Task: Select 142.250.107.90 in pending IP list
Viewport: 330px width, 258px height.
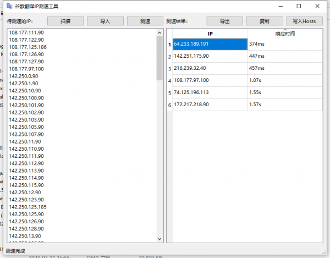Action: point(26,134)
